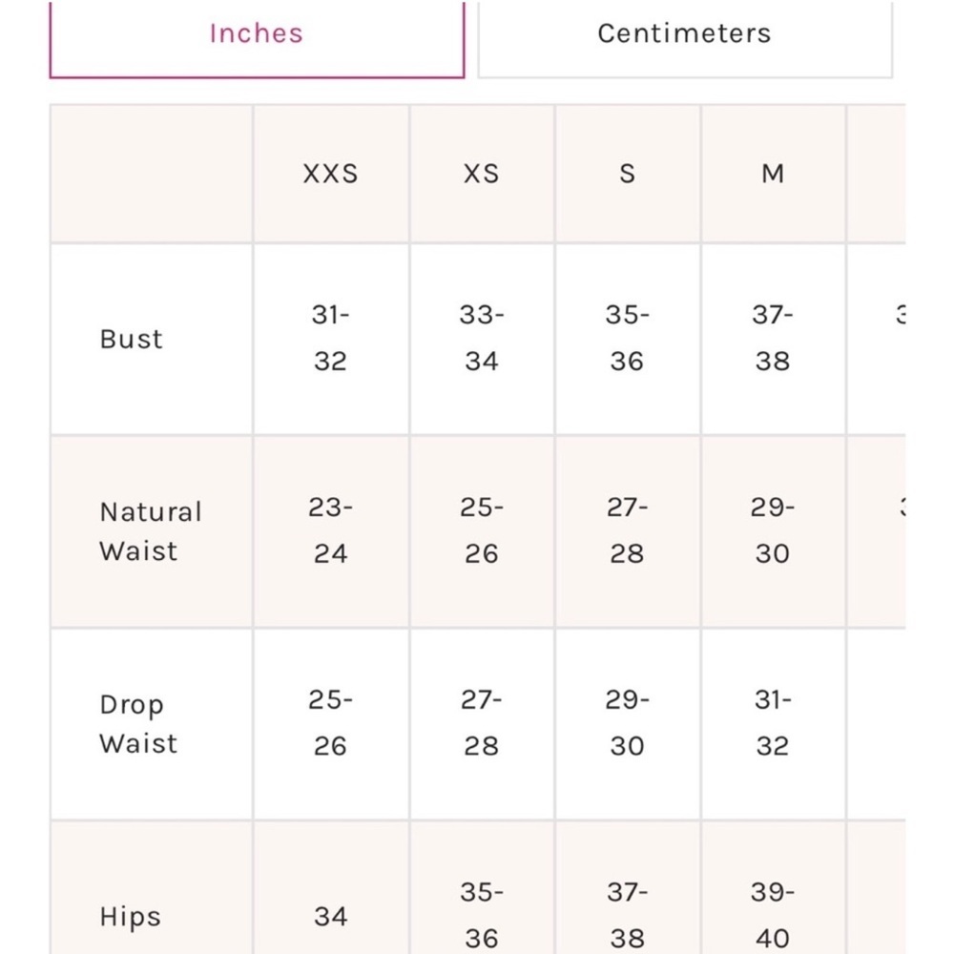Image resolution: width=954 pixels, height=954 pixels.
Task: Click the partially hidden column after M
Action: tap(876, 174)
